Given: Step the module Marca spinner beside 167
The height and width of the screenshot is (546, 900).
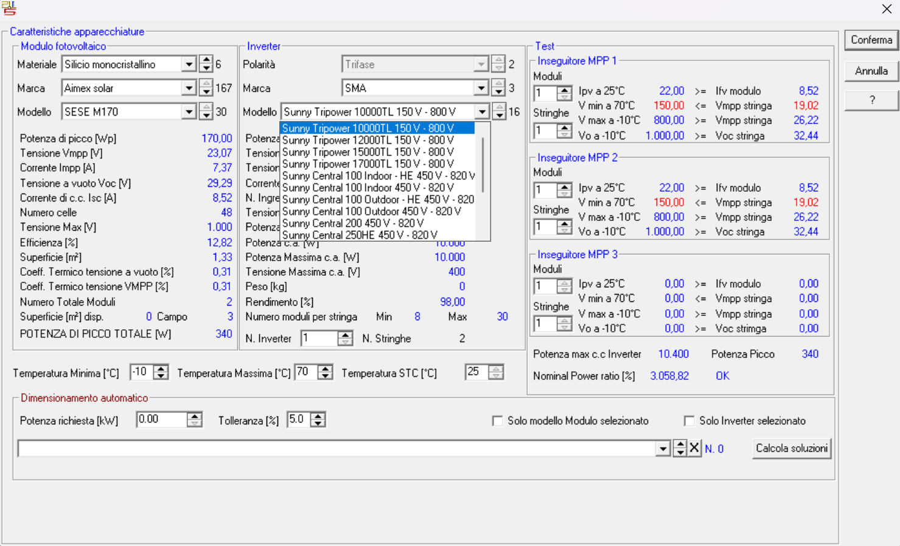Looking at the screenshot, I should [x=206, y=88].
